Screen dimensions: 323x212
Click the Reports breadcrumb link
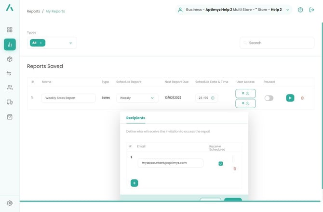(x=34, y=11)
